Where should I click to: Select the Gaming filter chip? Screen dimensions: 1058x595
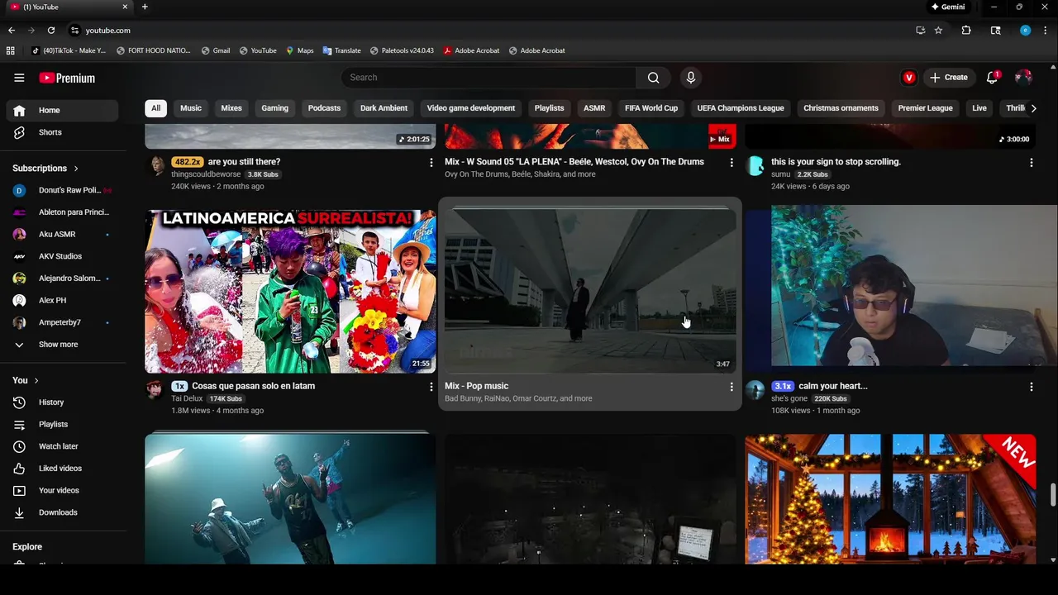click(x=275, y=108)
